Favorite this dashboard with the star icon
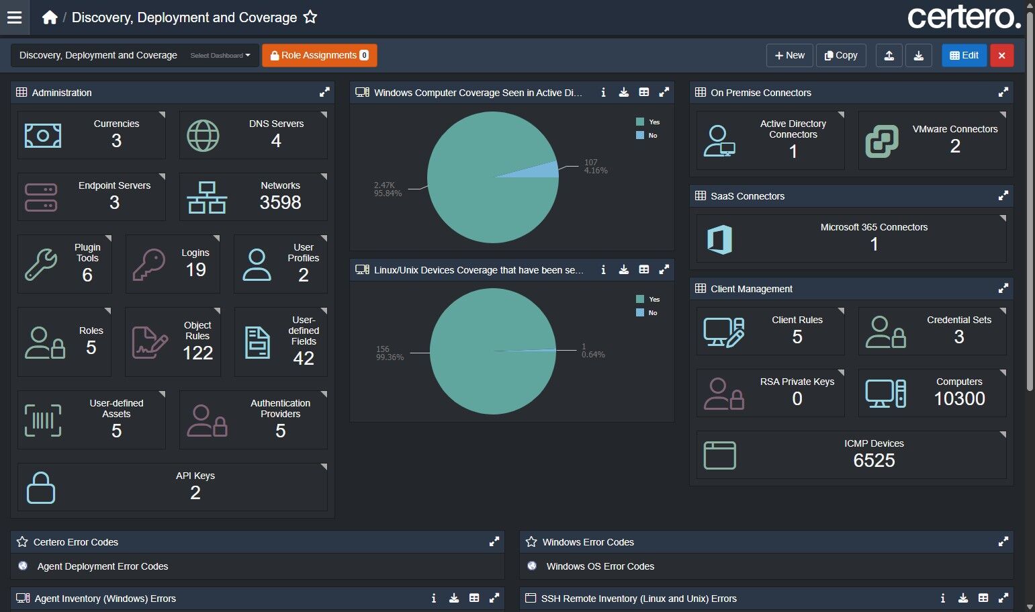The height and width of the screenshot is (612, 1035). click(310, 17)
